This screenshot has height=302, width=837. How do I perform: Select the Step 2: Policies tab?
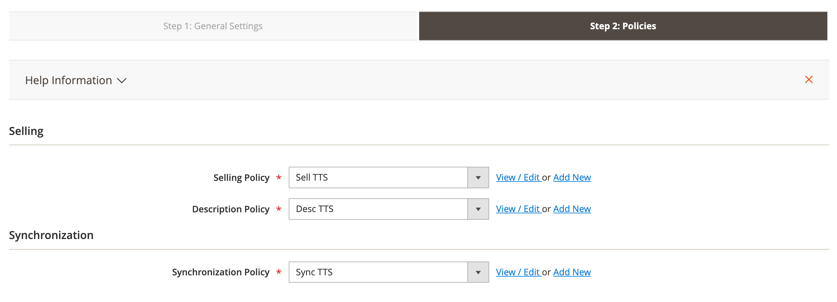622,26
